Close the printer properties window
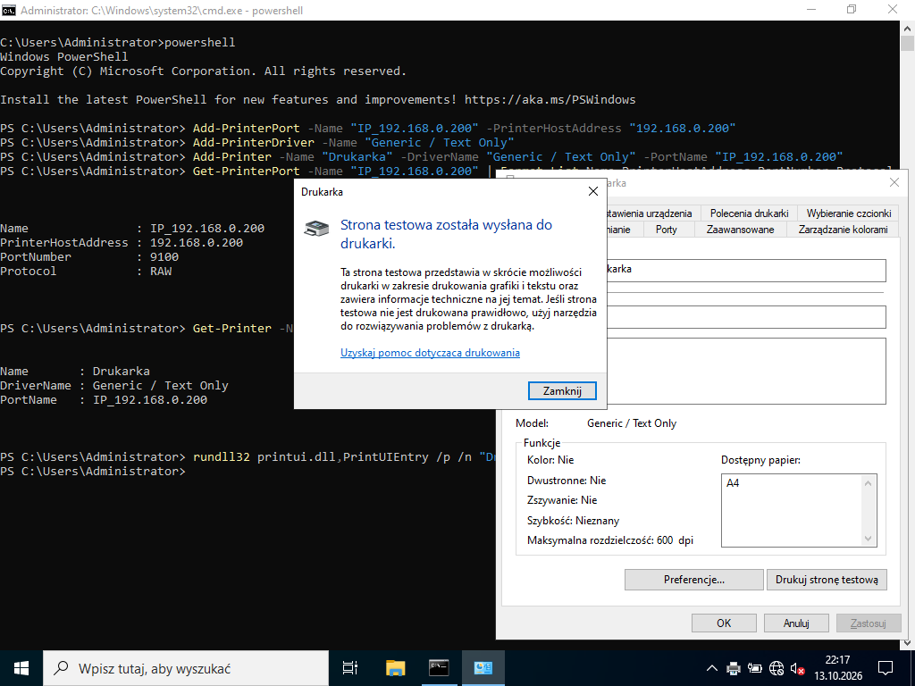Screen dimensions: 915x686 (894, 182)
